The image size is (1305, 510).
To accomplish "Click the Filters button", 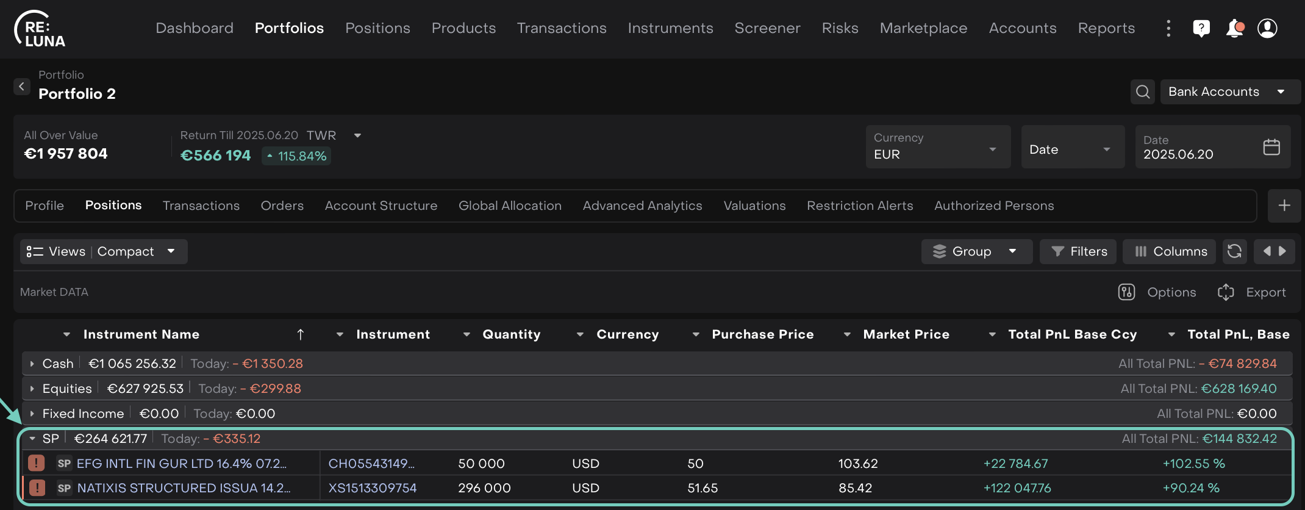I will pyautogui.click(x=1078, y=251).
